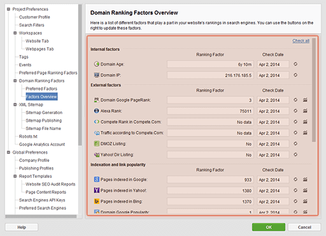Open Company Profile under Global Preferences
The image size is (326, 236).
pos(34,160)
